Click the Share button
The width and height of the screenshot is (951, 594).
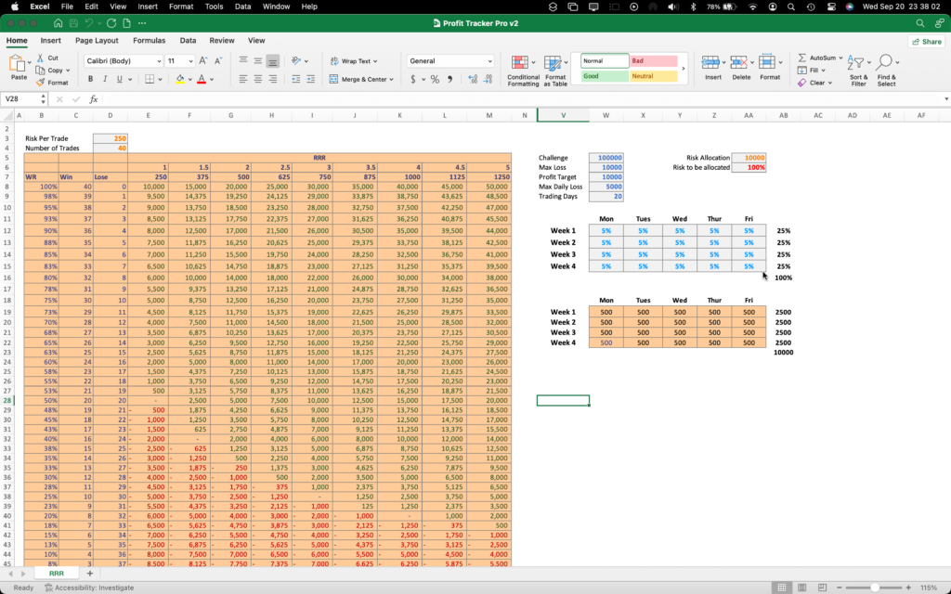(x=928, y=40)
